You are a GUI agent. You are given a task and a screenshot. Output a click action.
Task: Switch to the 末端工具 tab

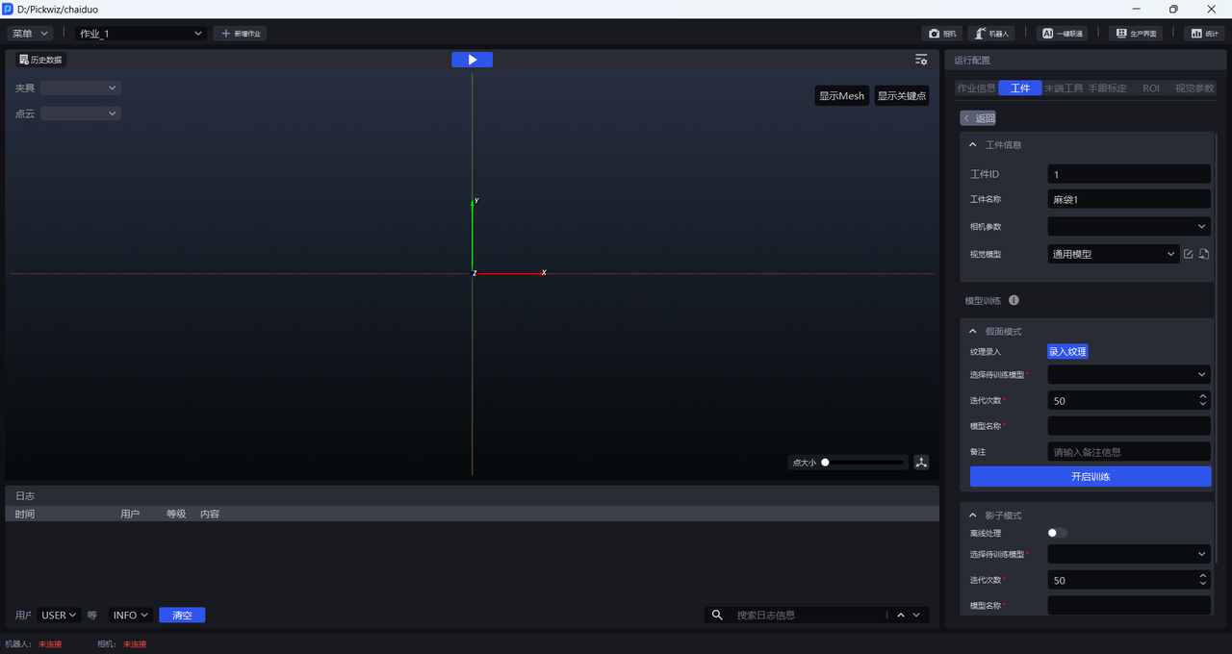[x=1064, y=88]
